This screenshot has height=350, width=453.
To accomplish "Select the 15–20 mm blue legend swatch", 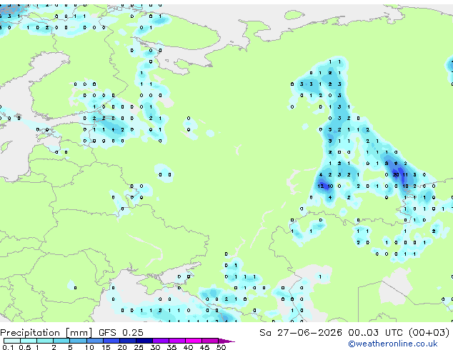I will point(111,341).
